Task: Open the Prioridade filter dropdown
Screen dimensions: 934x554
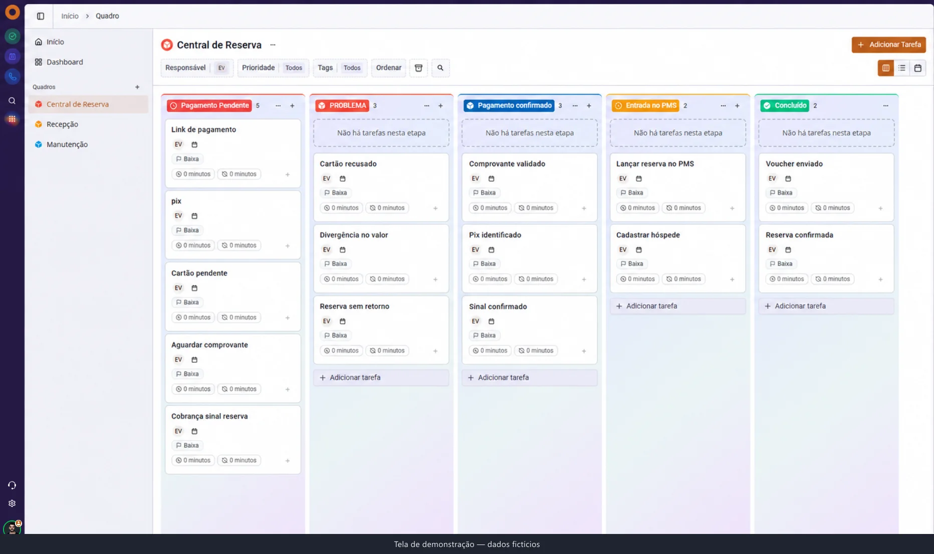Action: 273,68
